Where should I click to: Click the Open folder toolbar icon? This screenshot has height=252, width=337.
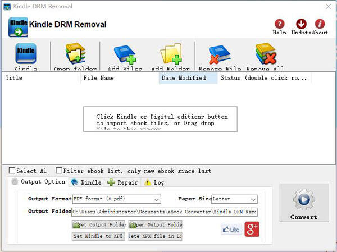coord(75,56)
